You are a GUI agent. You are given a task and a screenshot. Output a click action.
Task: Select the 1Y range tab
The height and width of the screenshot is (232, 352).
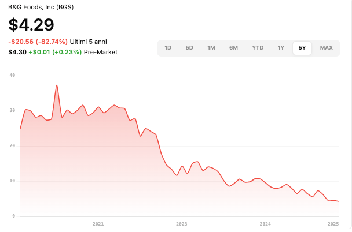(281, 48)
